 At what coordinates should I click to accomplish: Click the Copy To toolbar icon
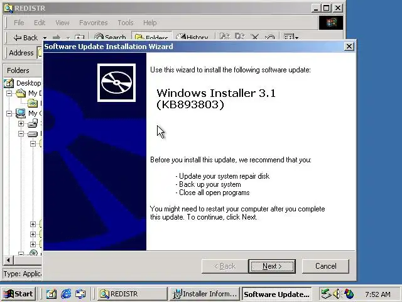(x=240, y=37)
